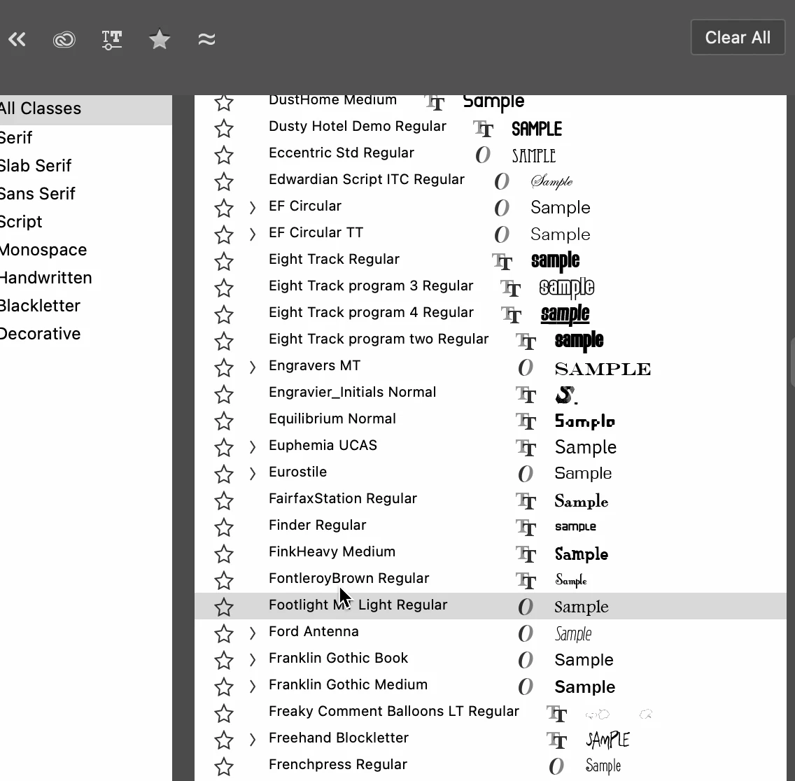Expand the Freehand Blockletter family
The height and width of the screenshot is (781, 795).
point(253,740)
